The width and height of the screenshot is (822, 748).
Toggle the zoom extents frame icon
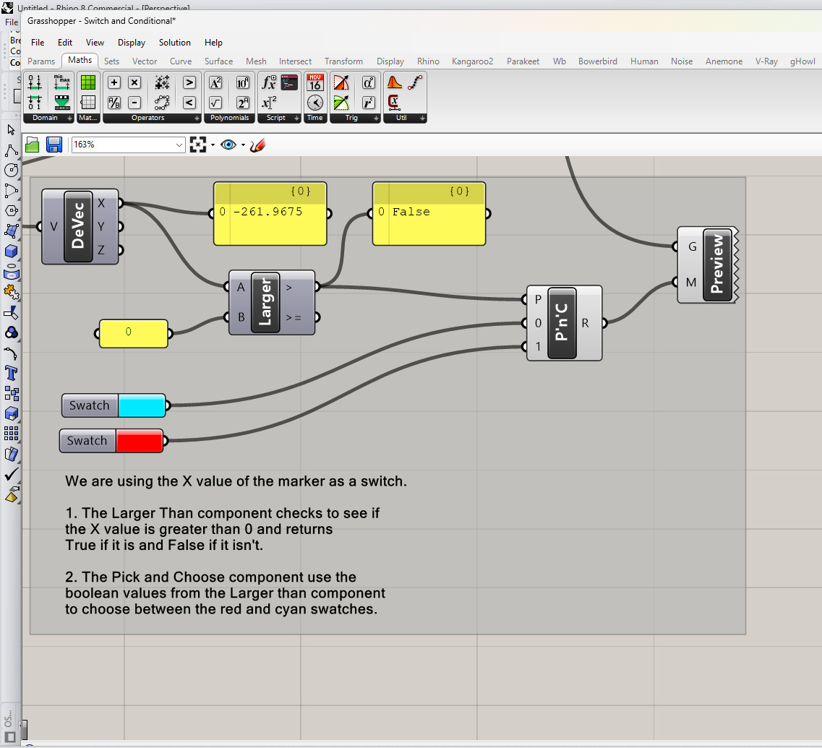point(197,145)
